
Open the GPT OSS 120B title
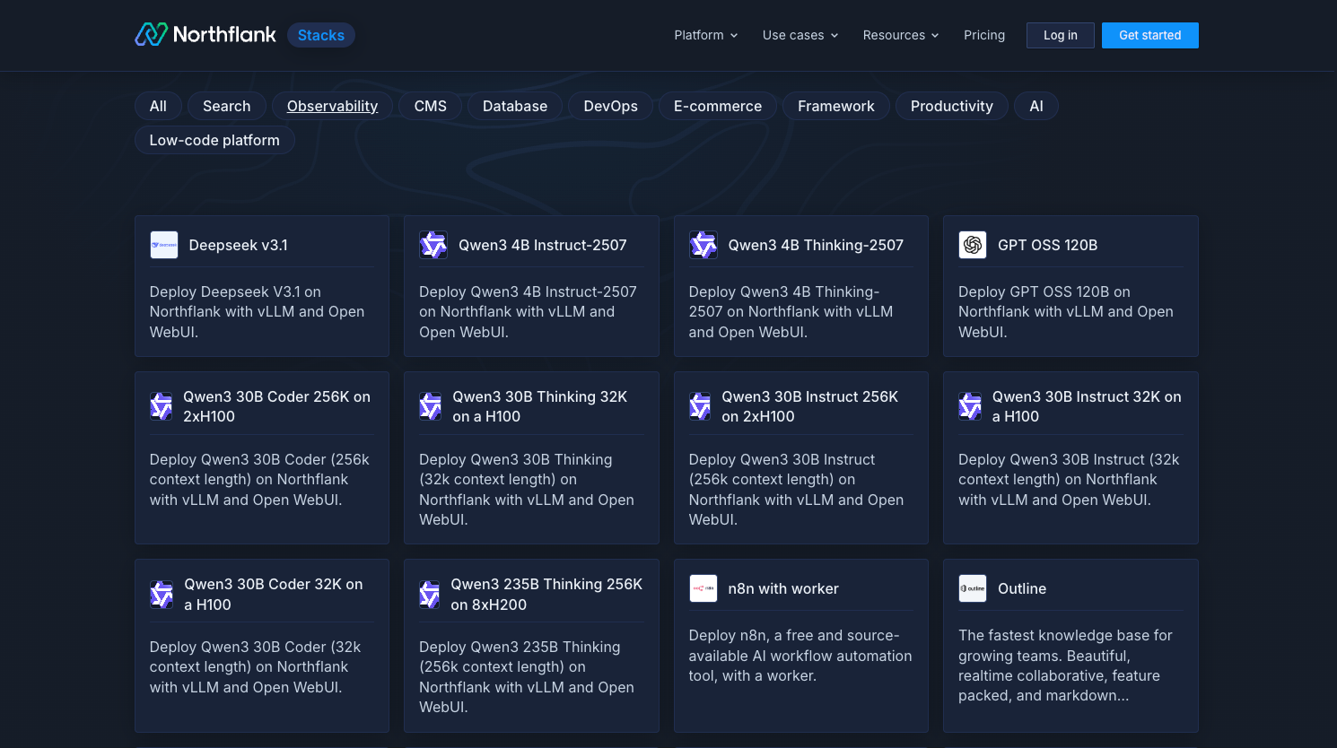tap(1048, 245)
